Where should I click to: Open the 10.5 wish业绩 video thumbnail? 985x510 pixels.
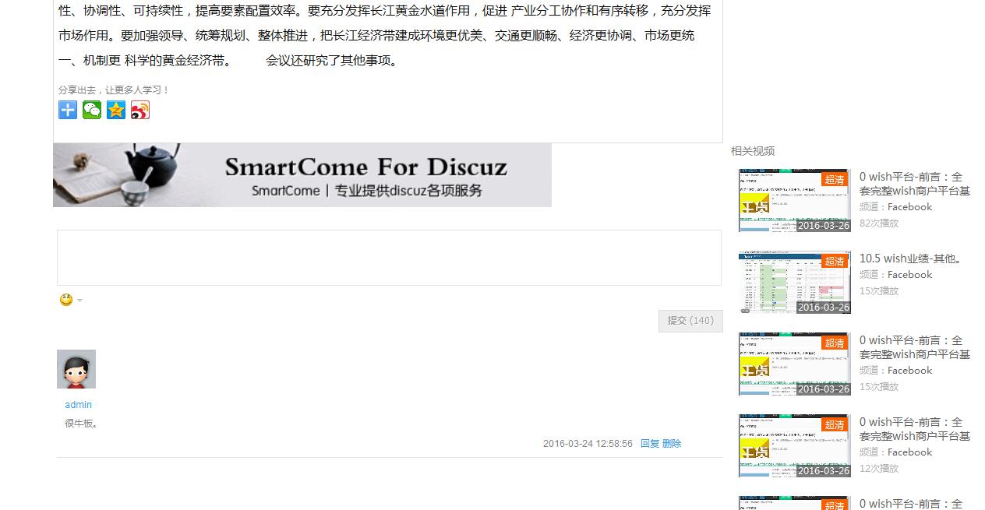[x=794, y=282]
